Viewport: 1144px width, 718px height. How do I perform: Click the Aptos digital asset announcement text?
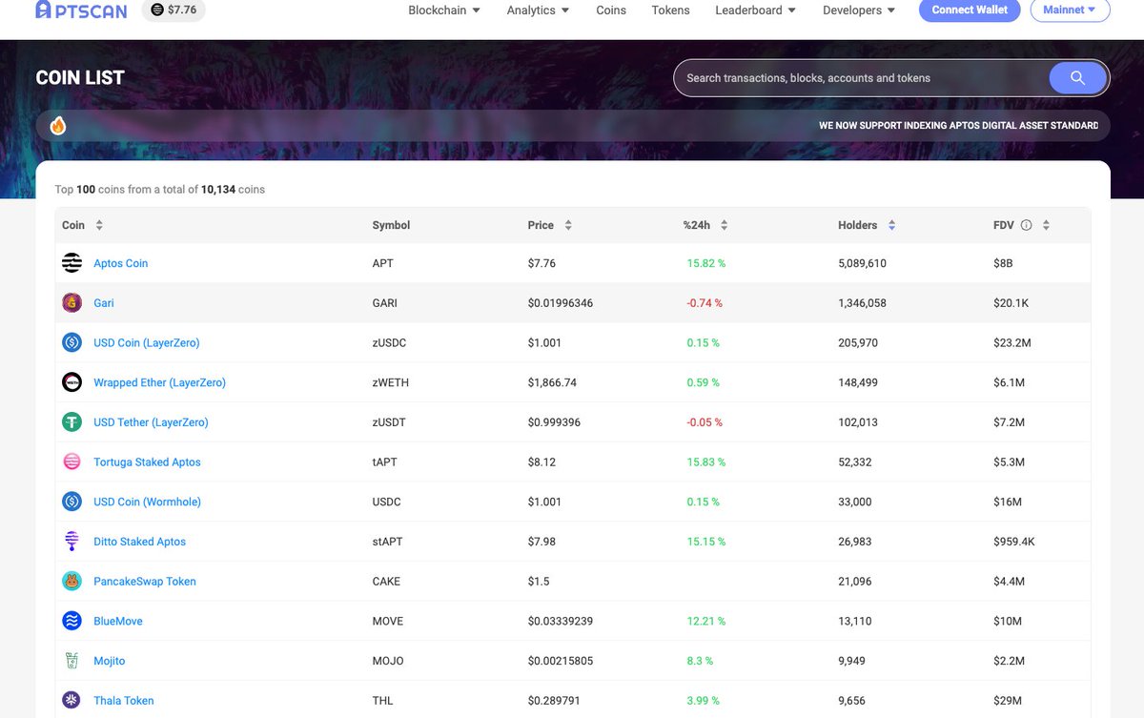pyautogui.click(x=958, y=126)
